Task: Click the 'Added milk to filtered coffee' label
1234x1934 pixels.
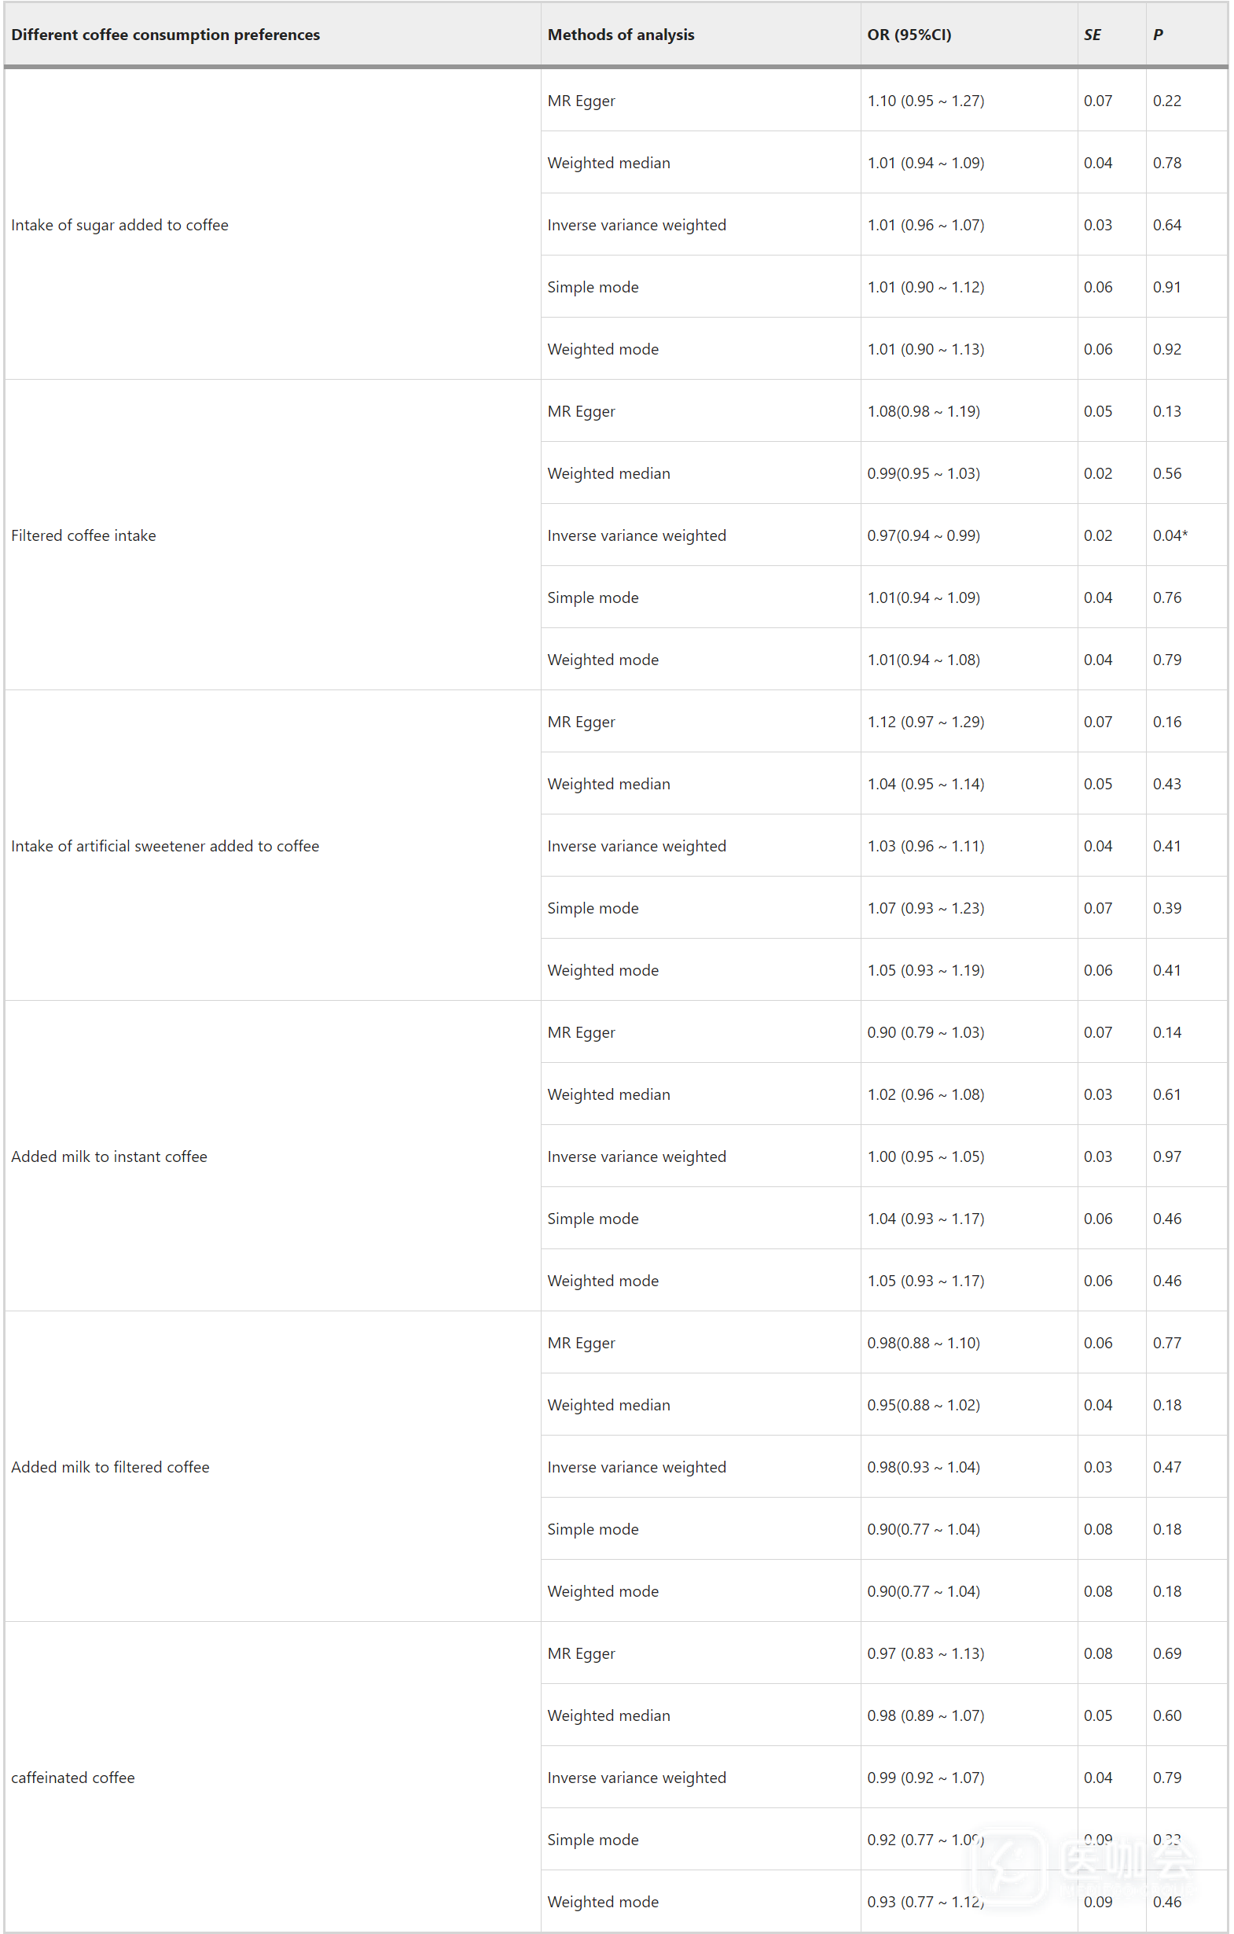Action: point(110,1466)
